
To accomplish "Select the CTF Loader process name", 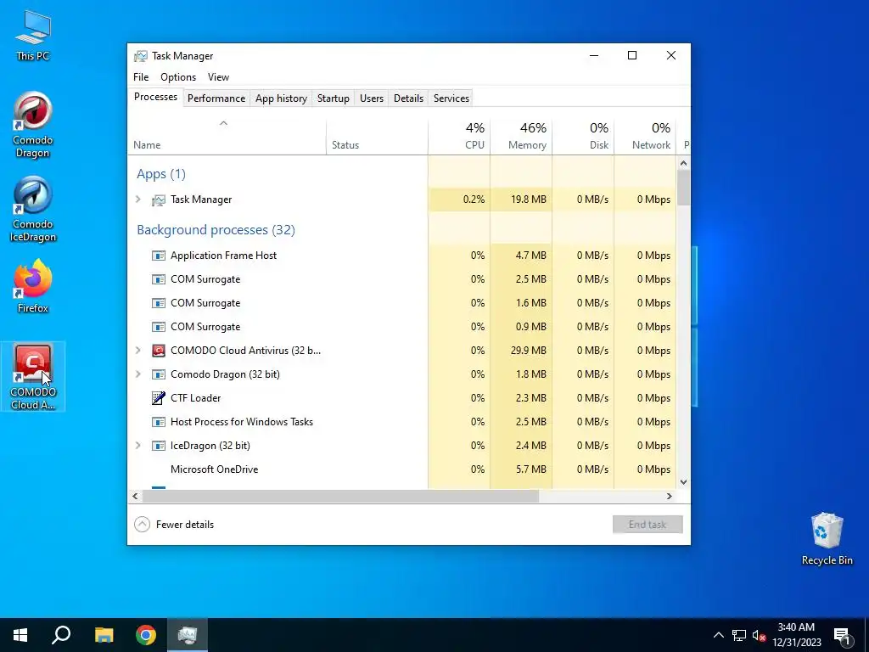I will pyautogui.click(x=196, y=398).
